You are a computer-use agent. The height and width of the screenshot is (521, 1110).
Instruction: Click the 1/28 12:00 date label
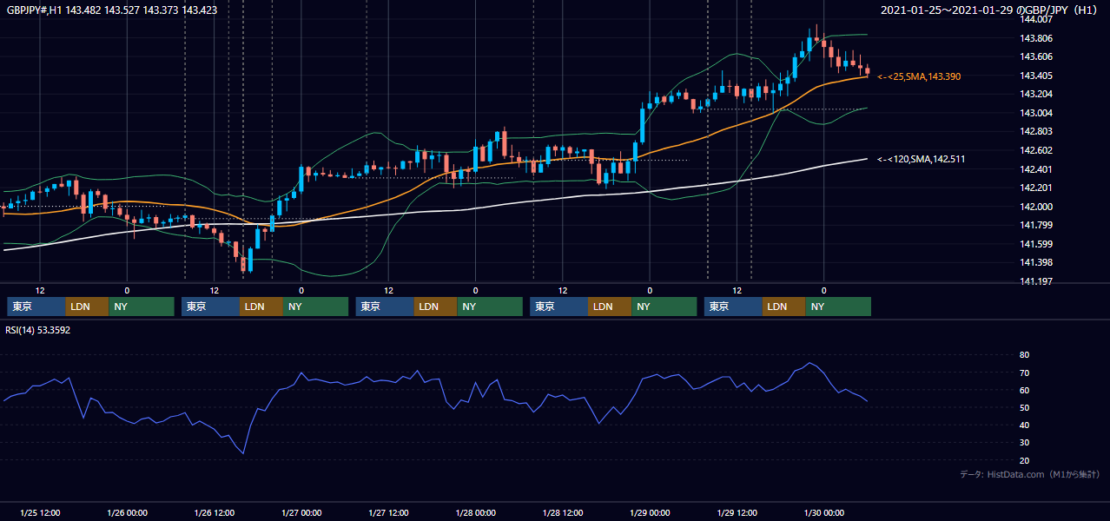[563, 512]
